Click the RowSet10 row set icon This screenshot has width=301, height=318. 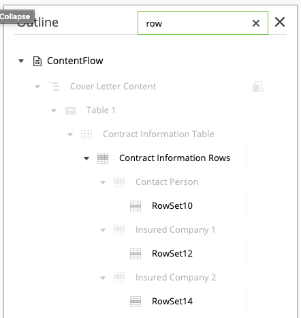[x=136, y=206]
